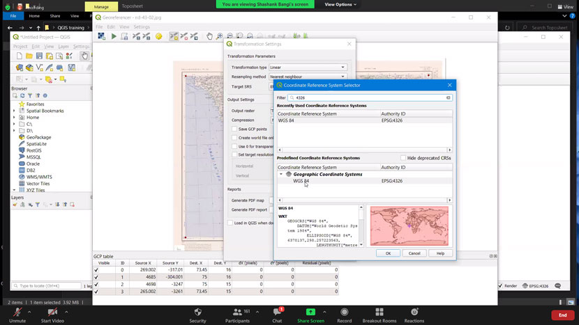
Task: Open the Resampling method dropdown
Action: 308,77
